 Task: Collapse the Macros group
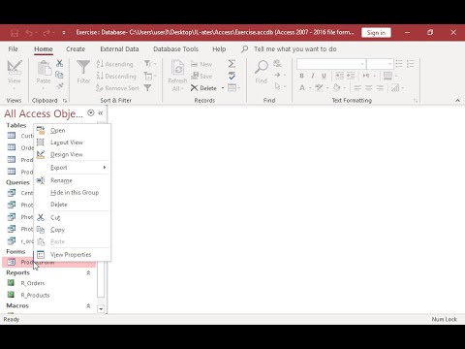(x=88, y=305)
